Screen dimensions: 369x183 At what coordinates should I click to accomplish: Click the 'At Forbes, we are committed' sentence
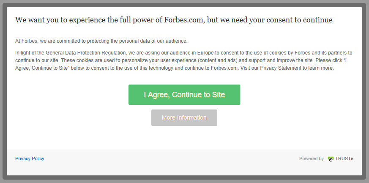[x=101, y=41]
